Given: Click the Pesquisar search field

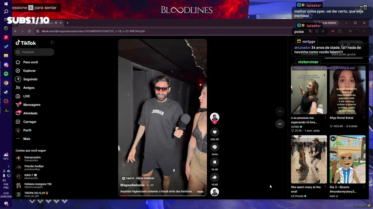Looking at the screenshot, I should point(34,52).
